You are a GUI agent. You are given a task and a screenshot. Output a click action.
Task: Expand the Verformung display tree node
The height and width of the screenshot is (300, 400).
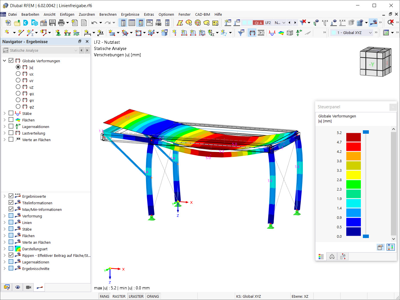(5, 216)
